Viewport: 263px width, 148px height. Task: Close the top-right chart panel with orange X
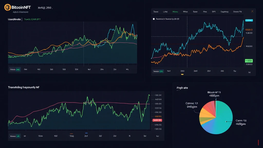click(x=252, y=11)
